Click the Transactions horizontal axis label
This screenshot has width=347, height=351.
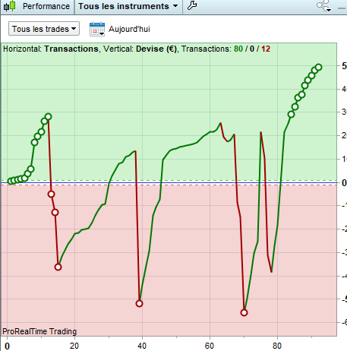(71, 49)
